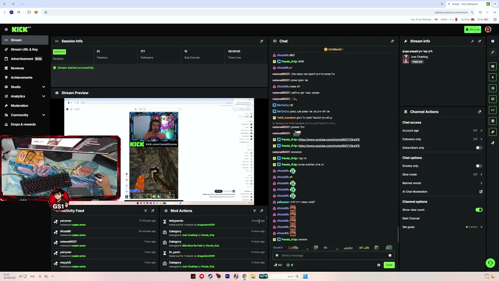The width and height of the screenshot is (499, 281).
Task: Click the Stream Preview video thumbnail
Action: [159, 151]
